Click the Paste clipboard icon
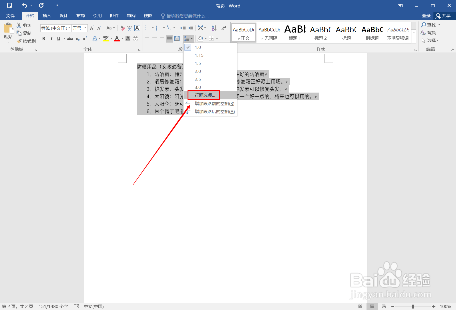Image resolution: width=456 pixels, height=310 pixels. click(x=9, y=29)
